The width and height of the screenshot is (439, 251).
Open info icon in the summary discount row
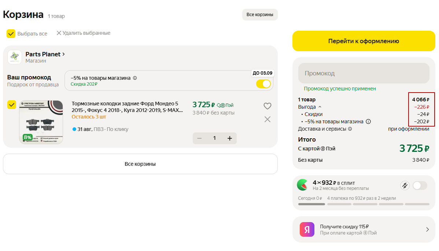(369, 121)
